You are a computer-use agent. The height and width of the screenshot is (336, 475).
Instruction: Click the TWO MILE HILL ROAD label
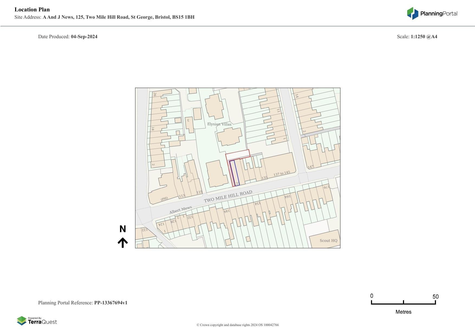tap(228, 197)
